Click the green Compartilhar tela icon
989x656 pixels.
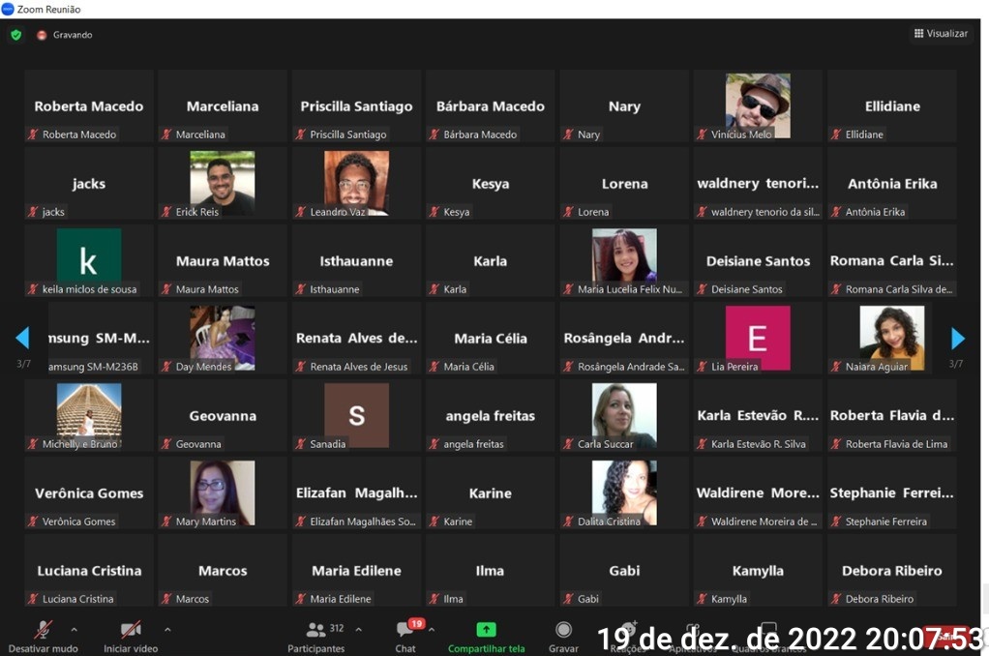486,630
